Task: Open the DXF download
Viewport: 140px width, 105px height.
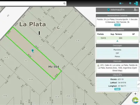Action: coord(117,53)
